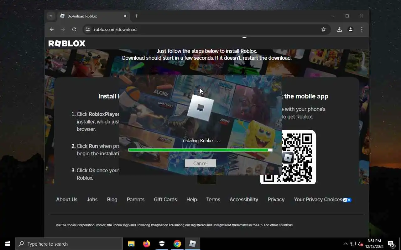Click the Roblox logo in the installer dialog

coord(200,108)
